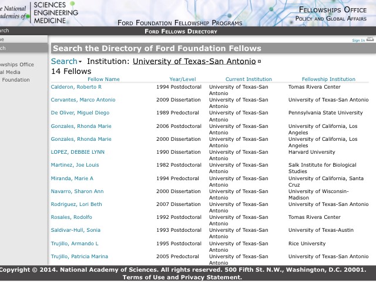Select the Home sidebar item

pos(23,39)
